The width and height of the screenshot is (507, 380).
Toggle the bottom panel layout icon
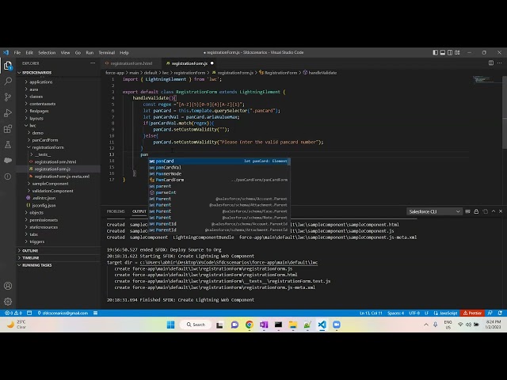click(x=443, y=52)
